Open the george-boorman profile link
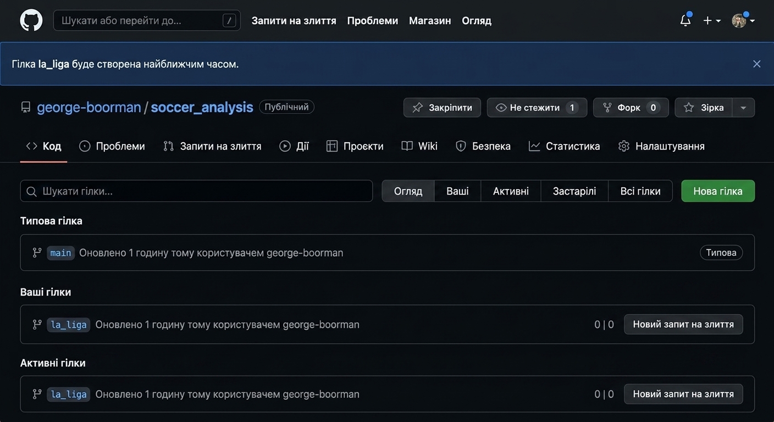774x422 pixels. (x=89, y=107)
